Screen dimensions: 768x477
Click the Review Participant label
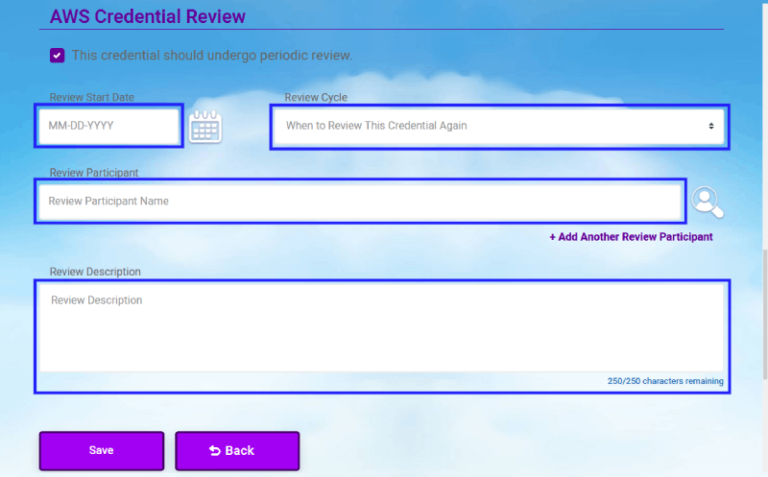click(94, 173)
